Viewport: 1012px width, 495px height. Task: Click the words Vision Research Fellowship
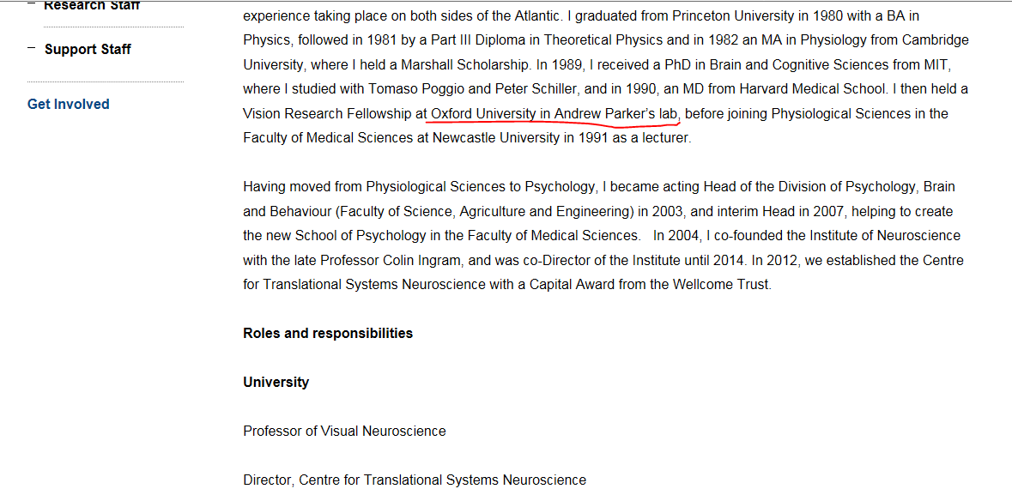[x=328, y=114]
